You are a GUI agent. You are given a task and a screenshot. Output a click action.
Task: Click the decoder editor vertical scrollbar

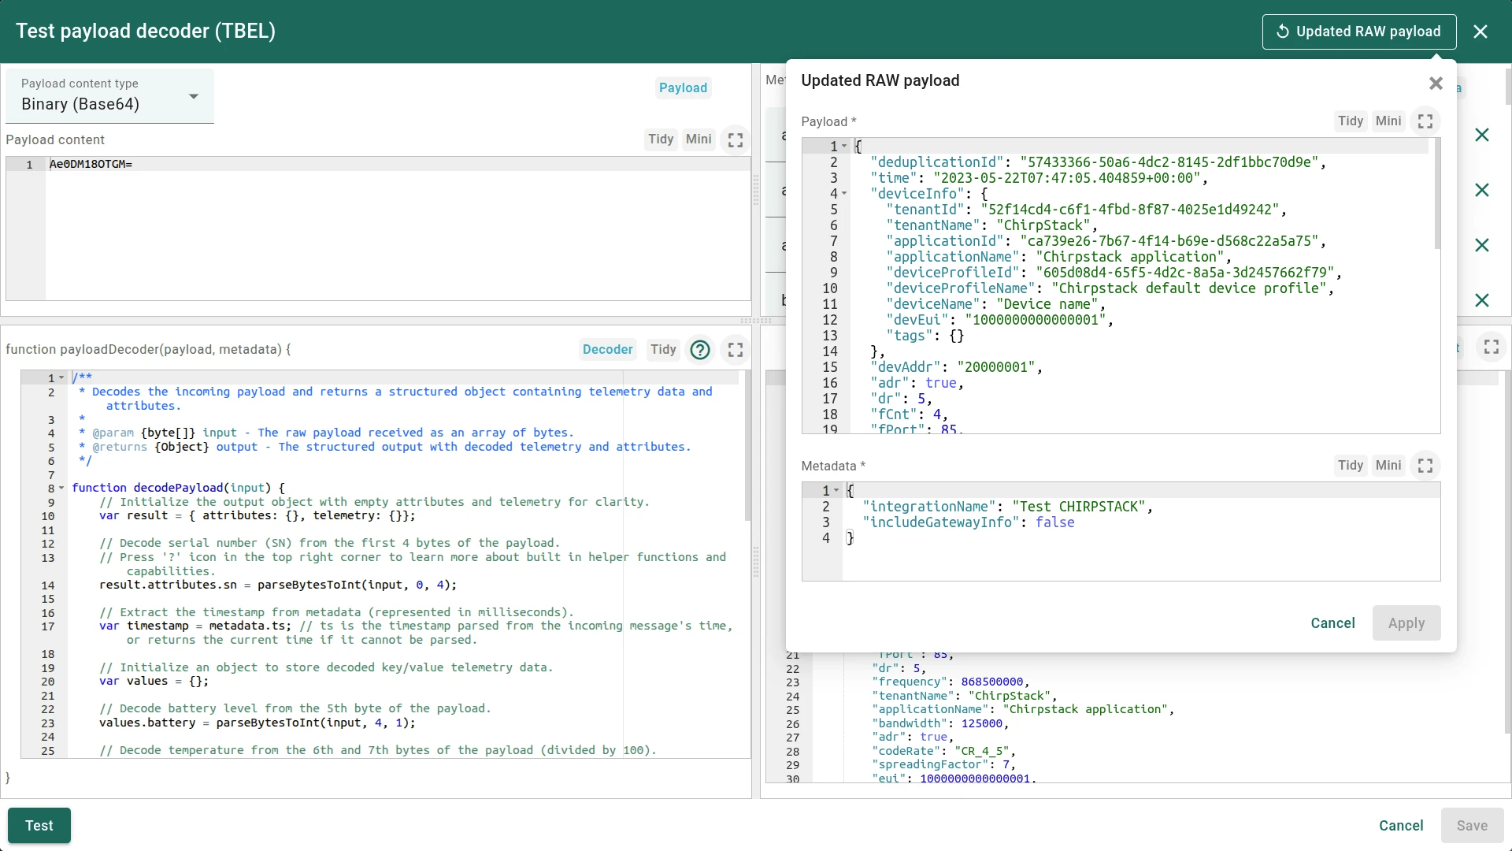pyautogui.click(x=747, y=446)
